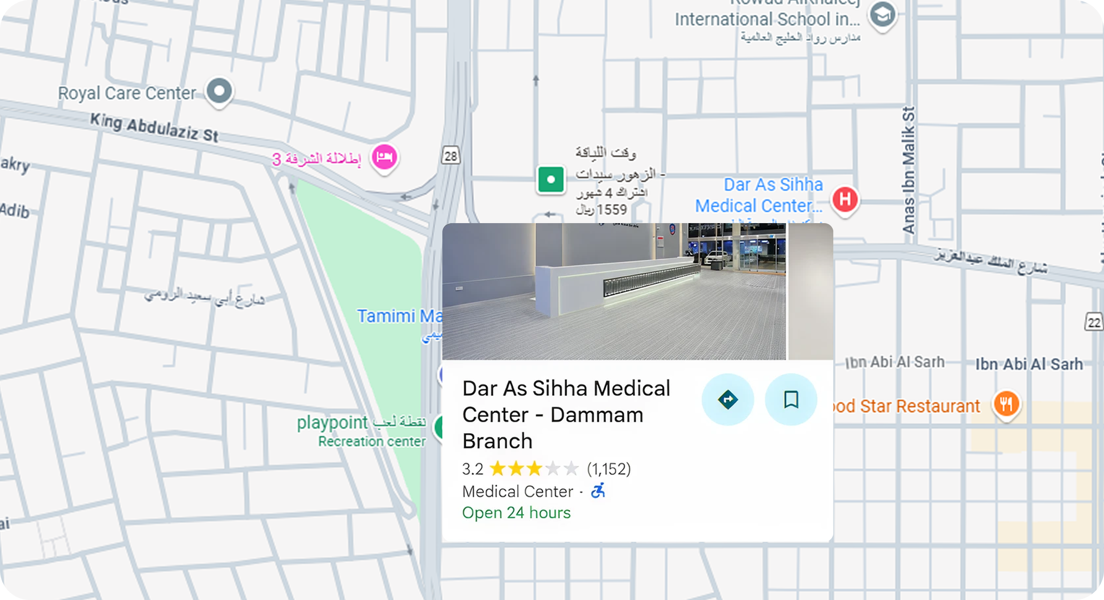
Task: Click the star rating row
Action: 546,468
